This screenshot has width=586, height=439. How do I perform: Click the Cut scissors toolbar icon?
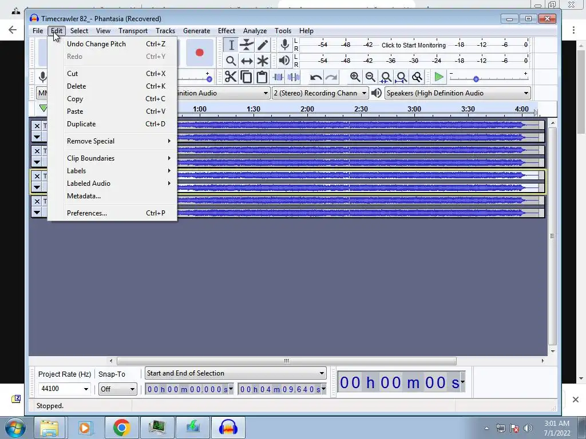point(231,77)
